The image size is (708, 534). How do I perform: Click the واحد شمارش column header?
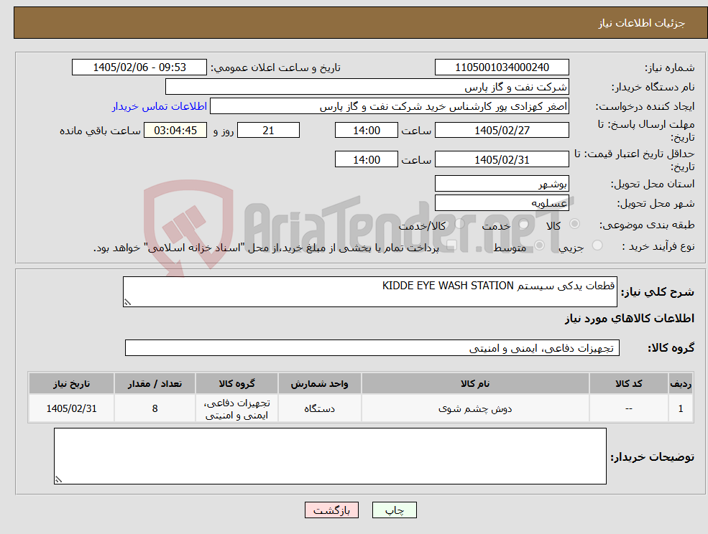pos(319,383)
